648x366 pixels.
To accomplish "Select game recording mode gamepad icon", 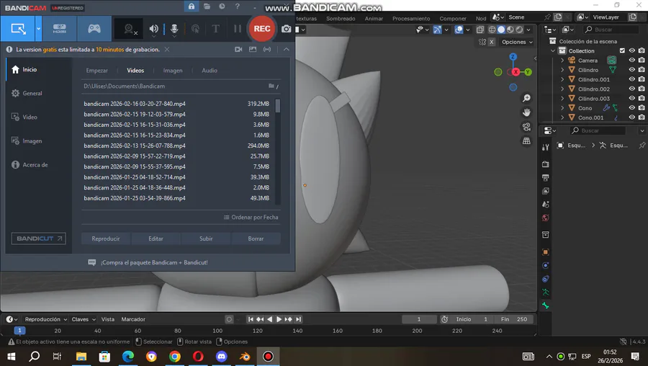I will (x=94, y=29).
